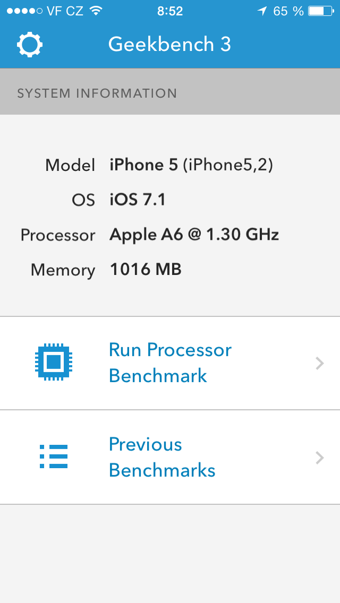Tap the processor chip icon
Image resolution: width=340 pixels, height=603 pixels.
click(x=53, y=363)
